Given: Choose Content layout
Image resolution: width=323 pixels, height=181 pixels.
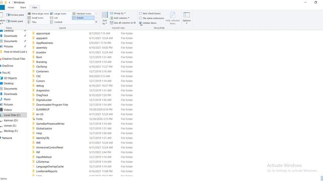Looking at the screenshot, I should [x=56, y=22].
